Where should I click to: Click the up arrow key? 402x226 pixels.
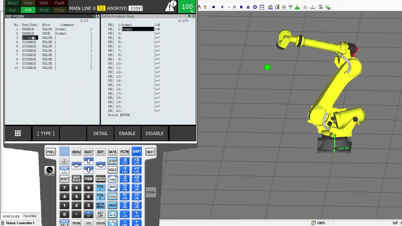point(89,161)
